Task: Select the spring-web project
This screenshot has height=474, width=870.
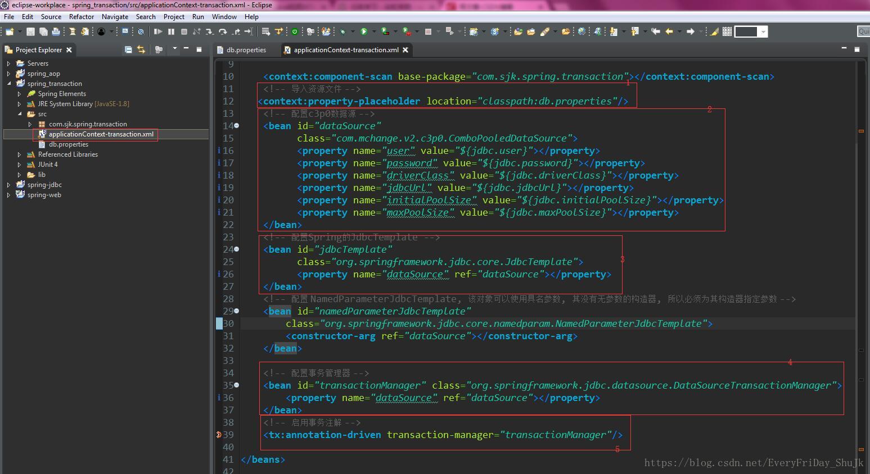Action: click(44, 195)
